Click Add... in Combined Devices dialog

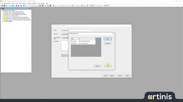pos(108,39)
